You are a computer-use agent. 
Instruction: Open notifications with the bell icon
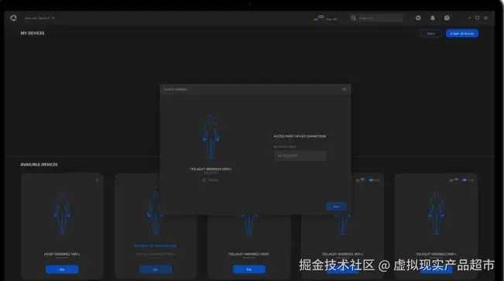[x=433, y=18]
